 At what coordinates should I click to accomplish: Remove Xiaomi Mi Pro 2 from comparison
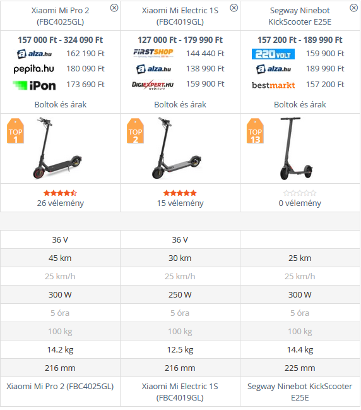[x=114, y=8]
